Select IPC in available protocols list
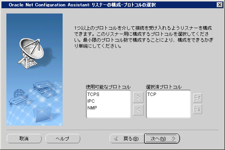The image size is (225, 150). click(90, 101)
